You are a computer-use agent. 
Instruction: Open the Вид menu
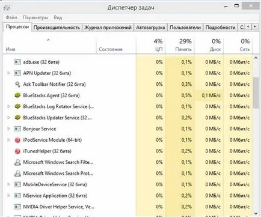(x=58, y=17)
